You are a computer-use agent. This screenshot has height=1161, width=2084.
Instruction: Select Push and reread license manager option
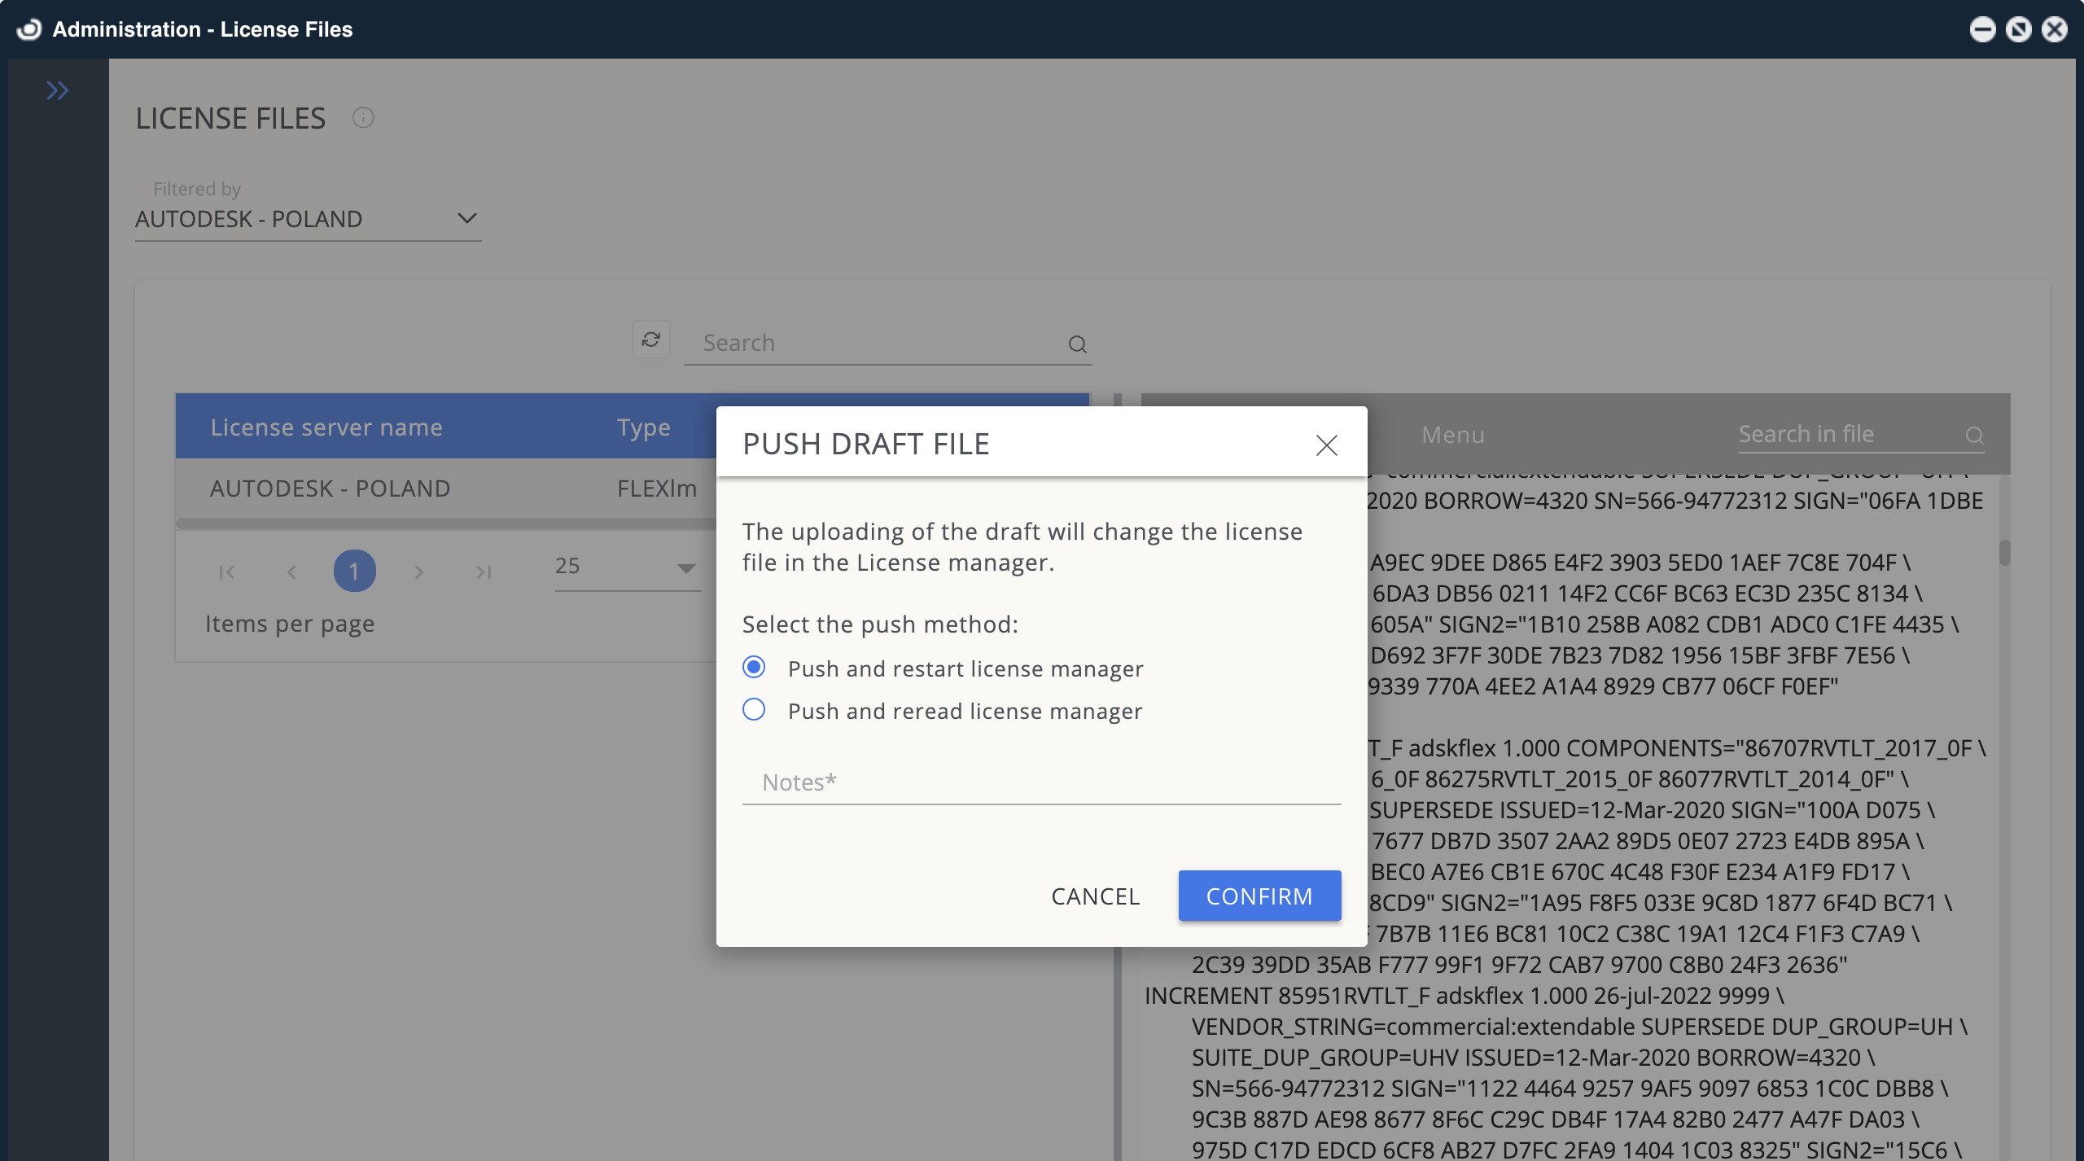pos(754,709)
